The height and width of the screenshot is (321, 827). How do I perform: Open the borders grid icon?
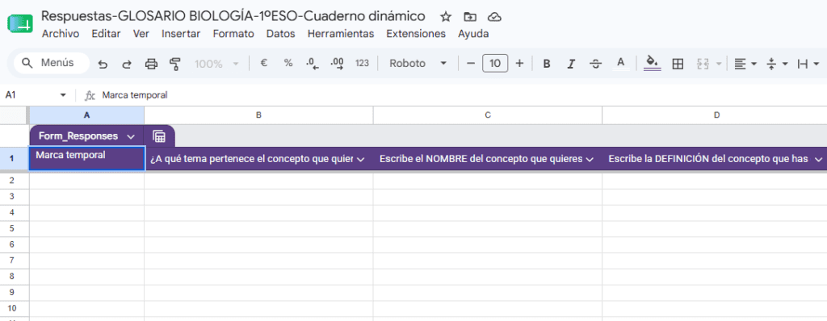(x=678, y=64)
